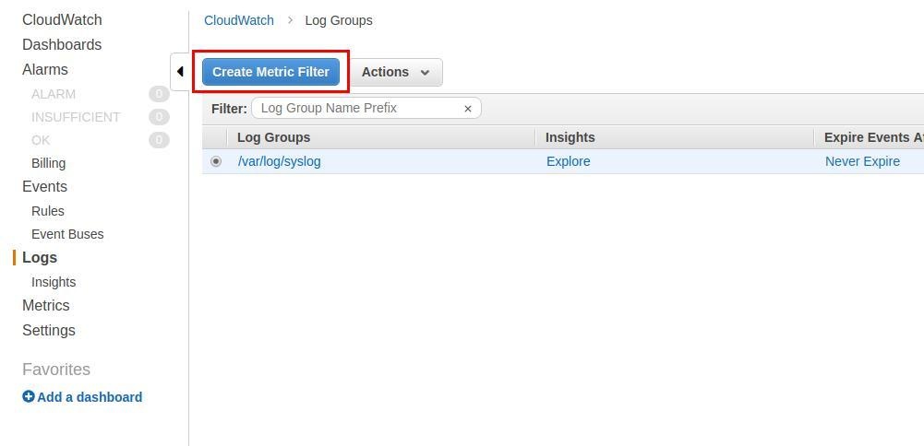
Task: Show alarms in OK state
Action: 41,140
